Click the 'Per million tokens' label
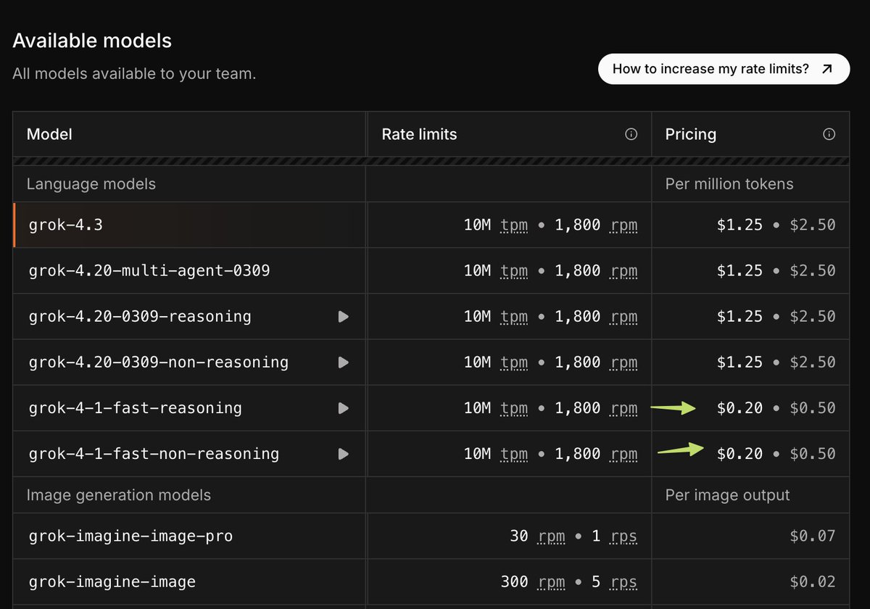This screenshot has height=609, width=870. (729, 184)
